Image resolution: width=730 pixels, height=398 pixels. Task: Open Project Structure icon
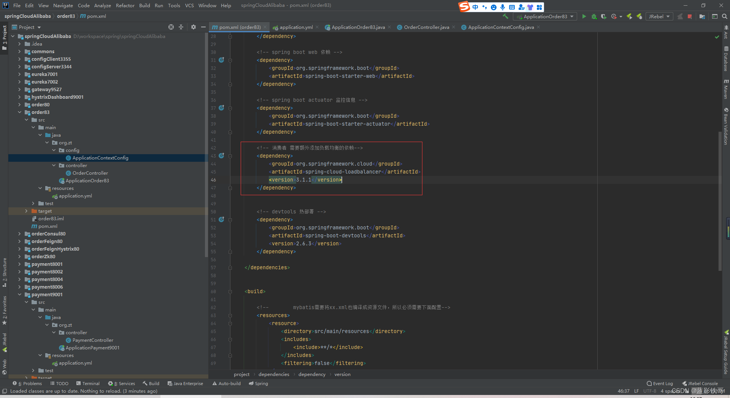[x=702, y=16]
